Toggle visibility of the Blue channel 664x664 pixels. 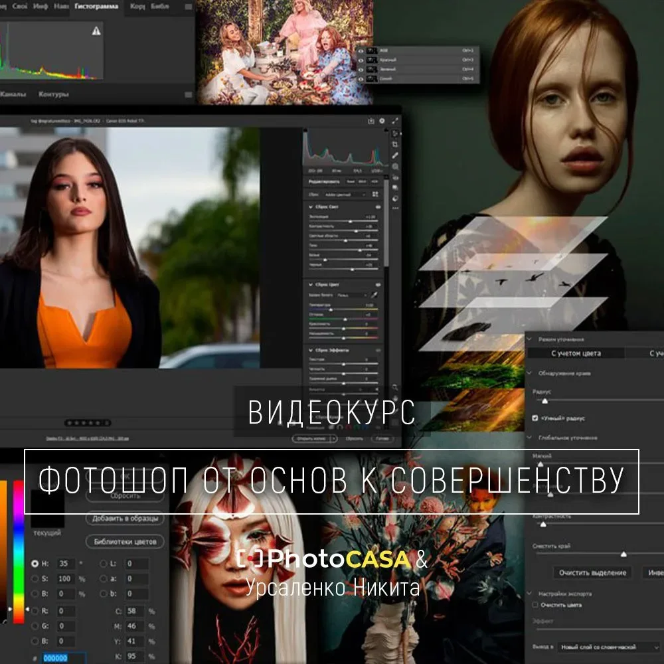pos(361,79)
